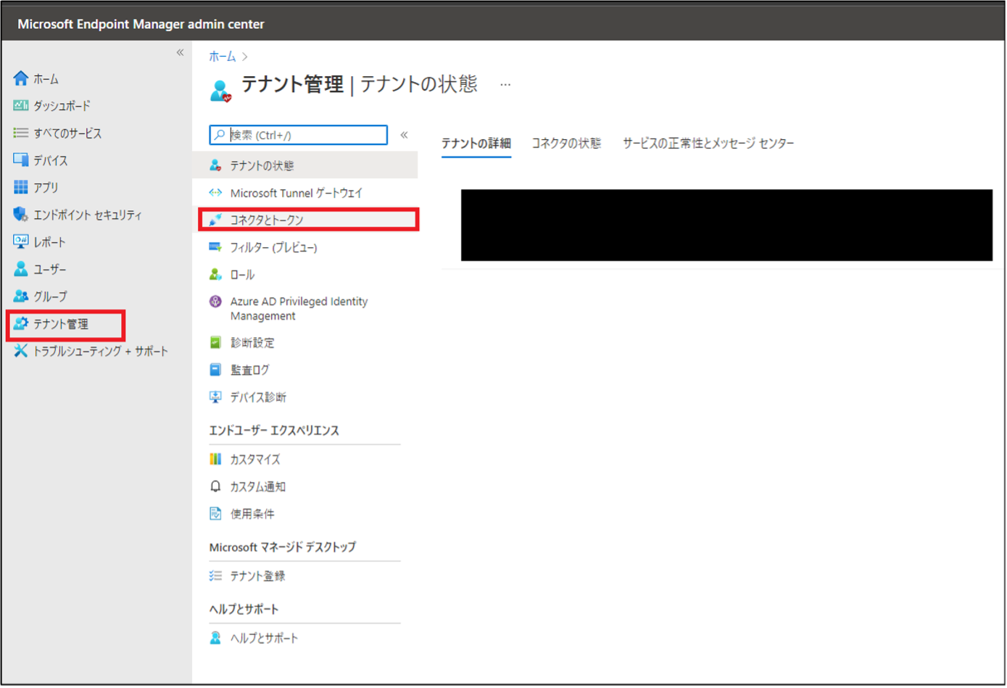Open サービスの正常性とメッセージ センター tab
Image resolution: width=1007 pixels, height=688 pixels.
tap(708, 143)
